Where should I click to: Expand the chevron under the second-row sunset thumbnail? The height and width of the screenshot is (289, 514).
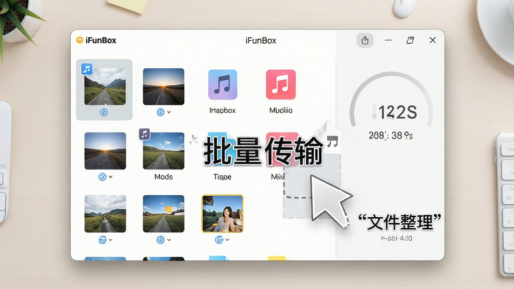click(x=110, y=177)
